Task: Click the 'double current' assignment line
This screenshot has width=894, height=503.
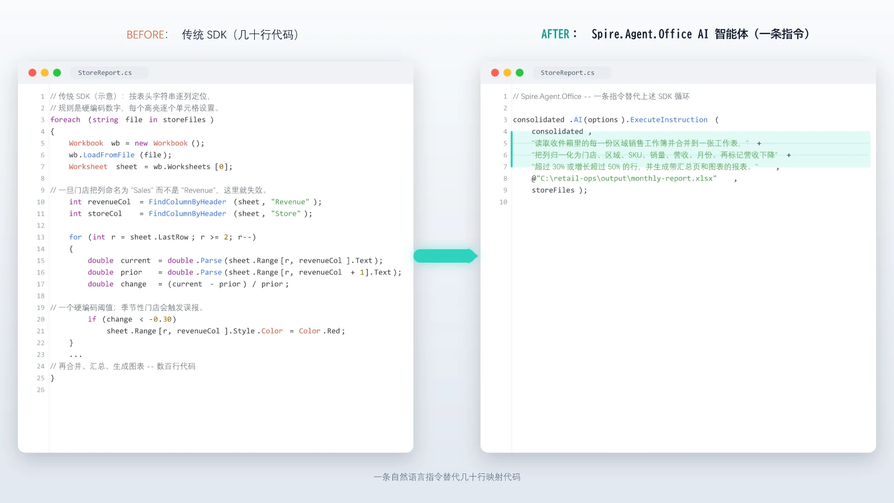Action: pos(235,260)
